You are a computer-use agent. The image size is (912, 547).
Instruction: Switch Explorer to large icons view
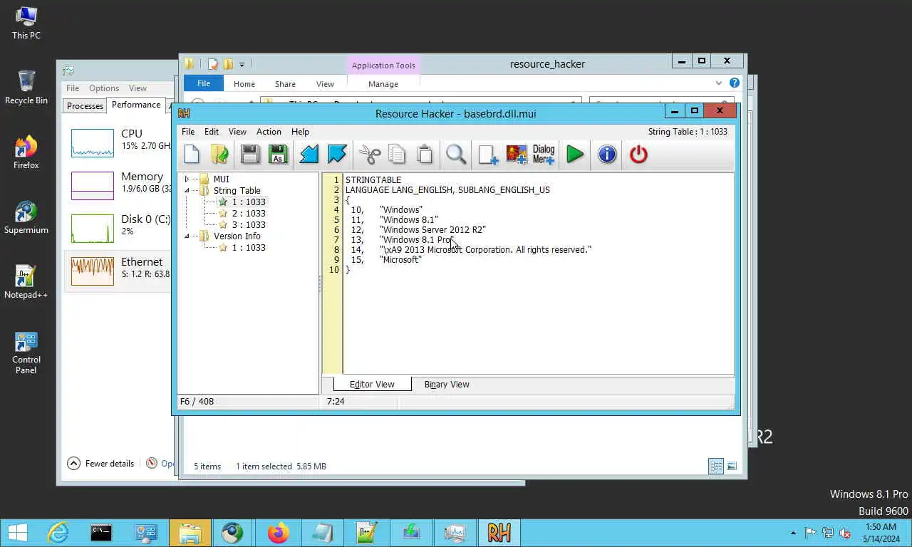(731, 467)
